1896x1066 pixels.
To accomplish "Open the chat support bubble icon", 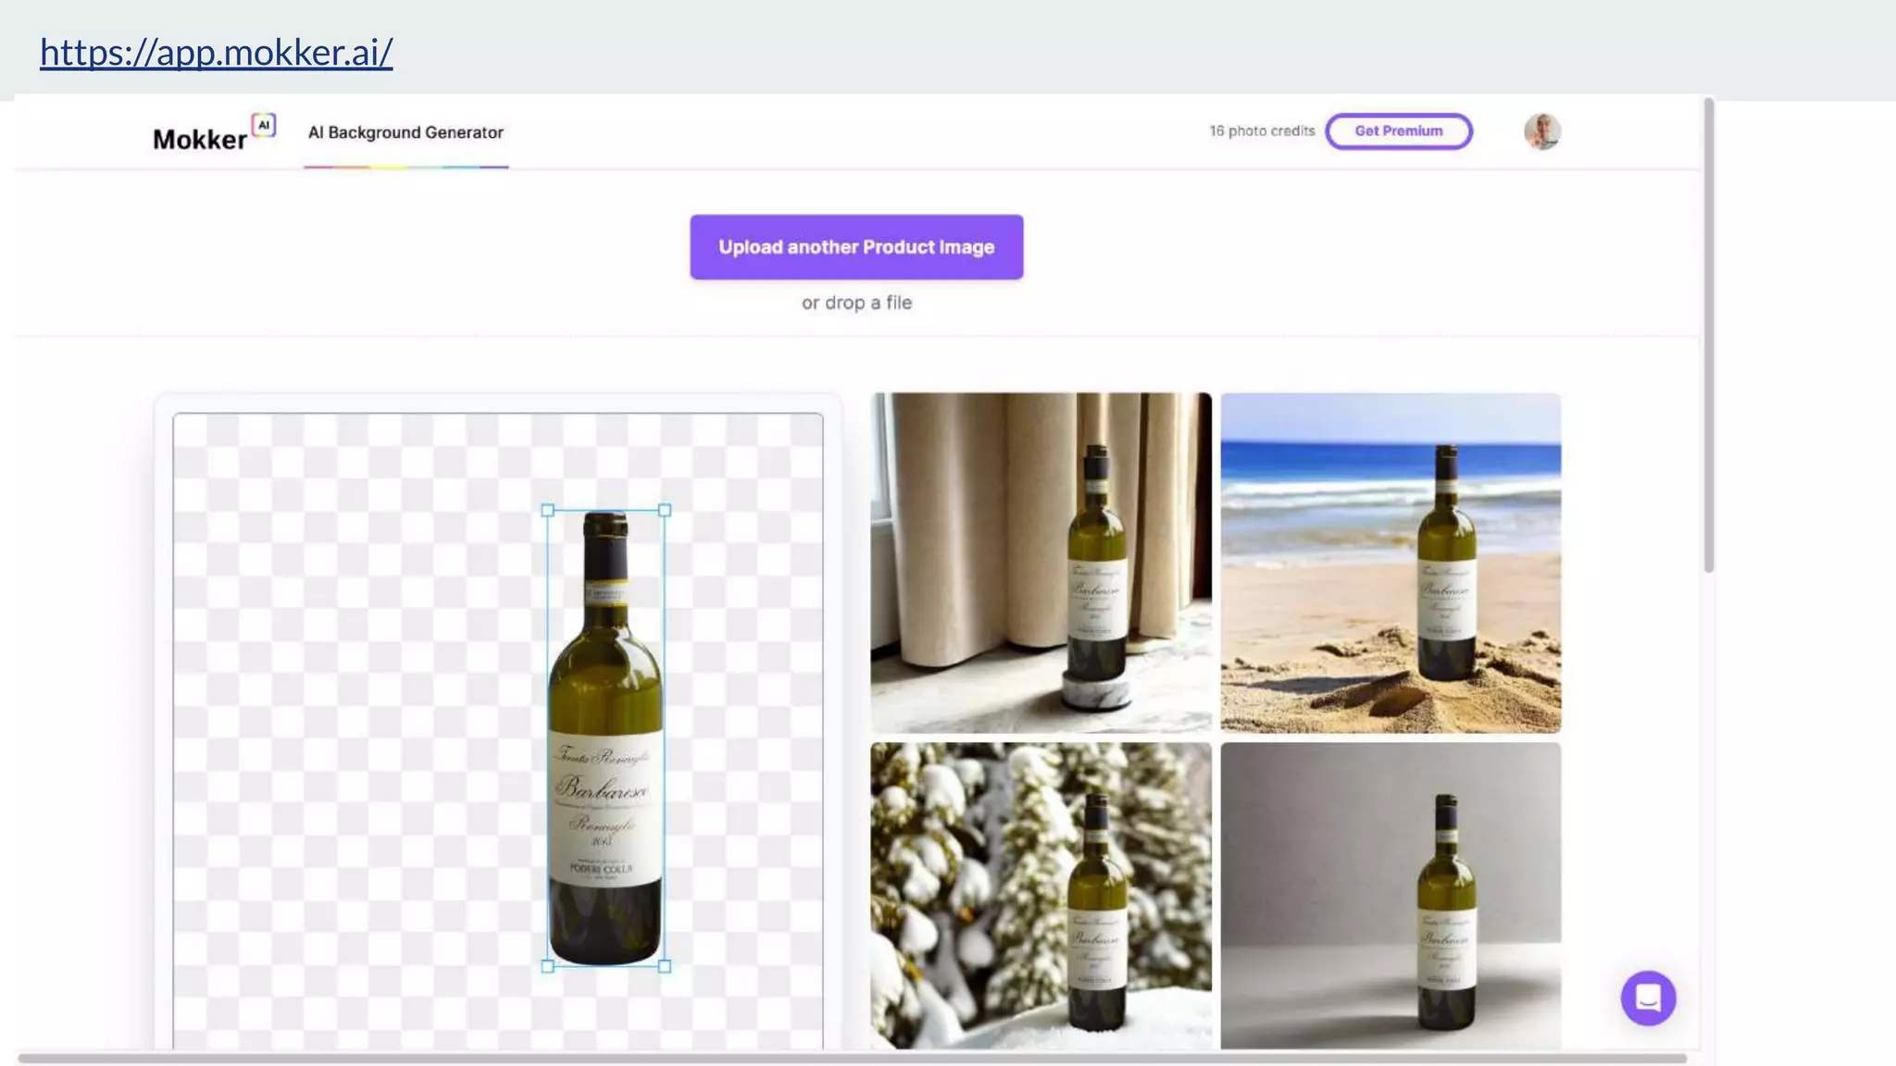I will tap(1648, 998).
